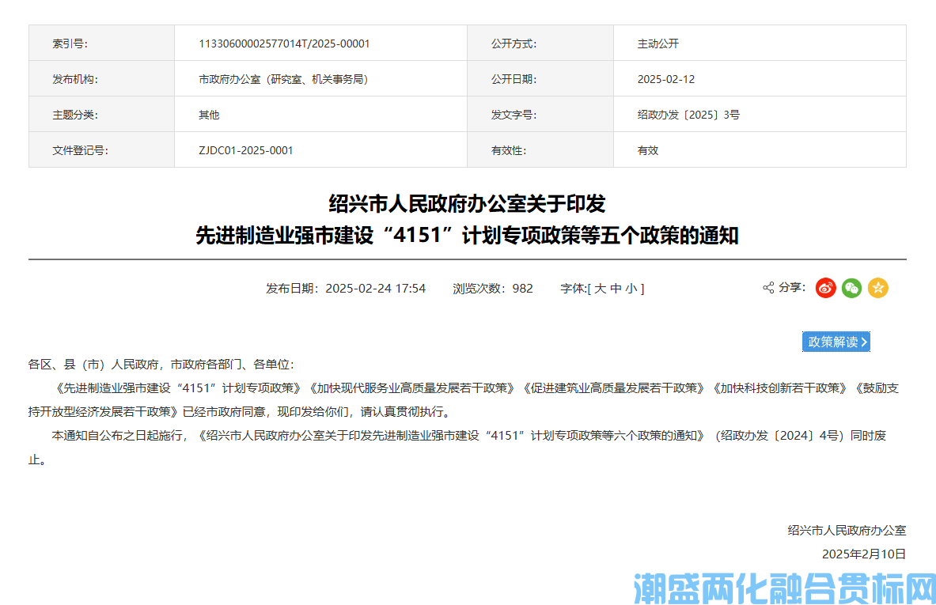Select registration number ZJDC01-2025-0001
This screenshot has height=605, width=936.
coord(246,150)
